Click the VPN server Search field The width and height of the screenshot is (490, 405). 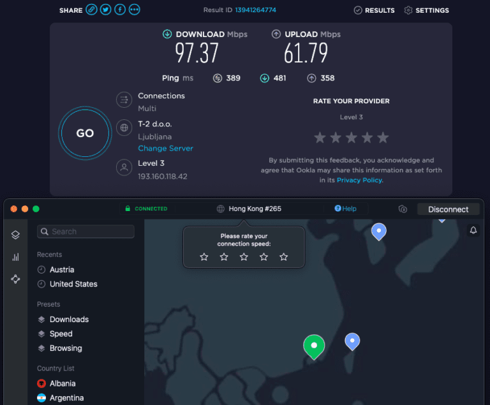(x=85, y=232)
